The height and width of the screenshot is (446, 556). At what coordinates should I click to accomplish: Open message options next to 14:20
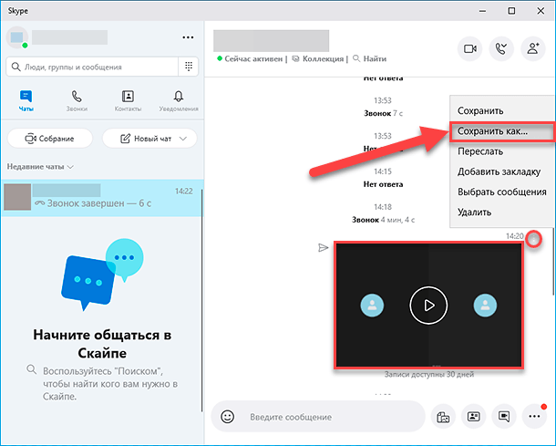tap(533, 240)
